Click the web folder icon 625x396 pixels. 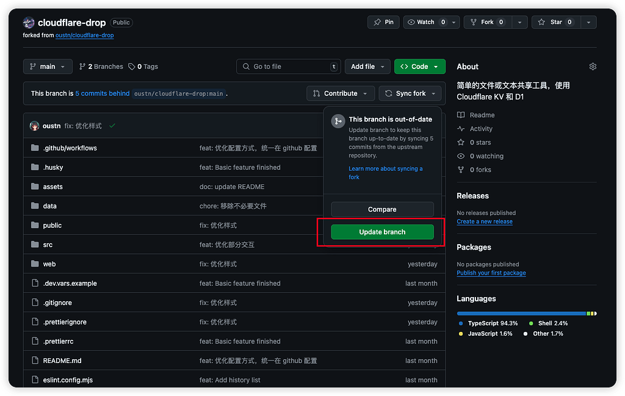click(35, 264)
